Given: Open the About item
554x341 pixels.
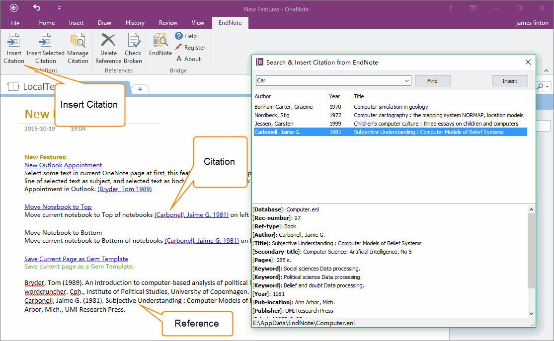Looking at the screenshot, I should click(188, 59).
